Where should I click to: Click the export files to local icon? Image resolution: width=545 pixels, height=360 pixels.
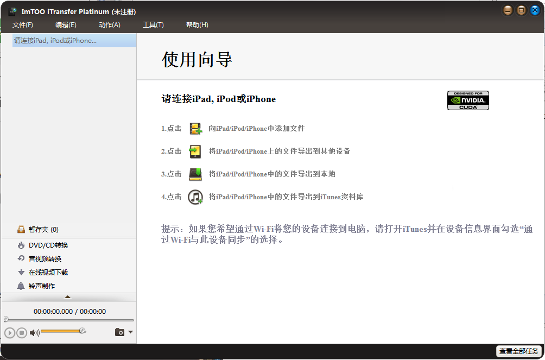(x=195, y=174)
